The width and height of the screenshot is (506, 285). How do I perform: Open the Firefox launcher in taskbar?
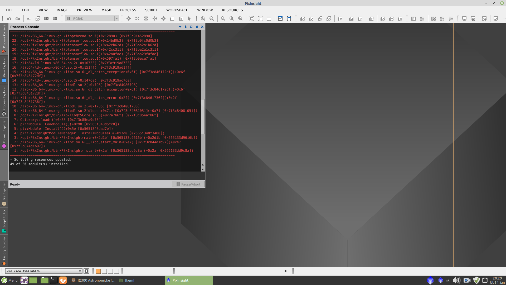[63, 280]
